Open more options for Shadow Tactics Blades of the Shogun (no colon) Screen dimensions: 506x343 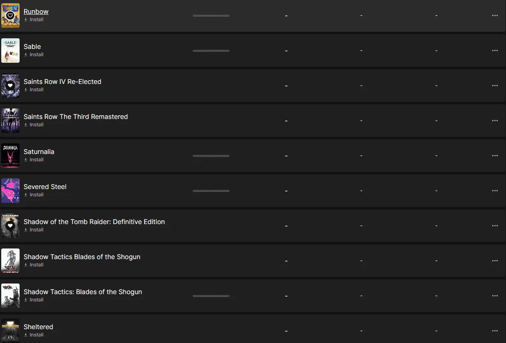(x=495, y=261)
